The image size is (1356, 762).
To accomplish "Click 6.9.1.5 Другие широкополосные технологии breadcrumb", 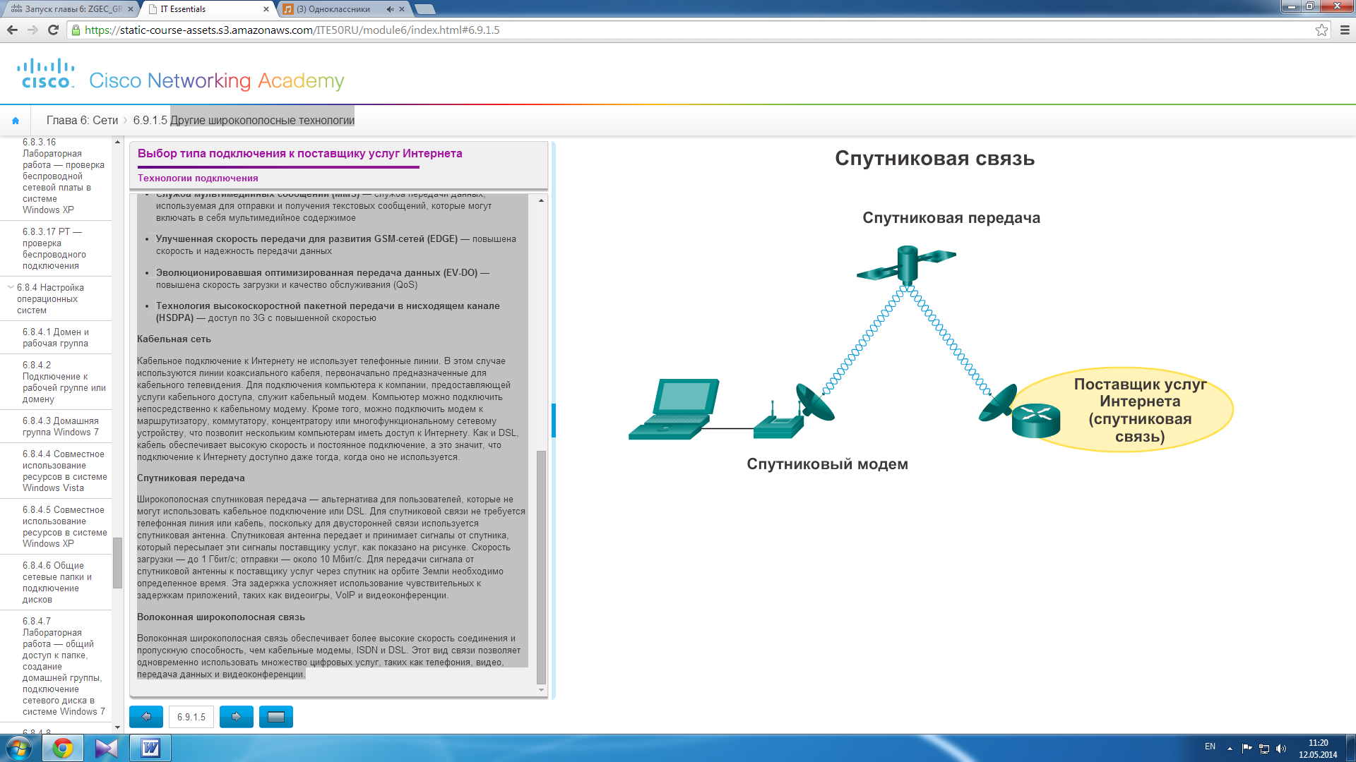I will [244, 121].
